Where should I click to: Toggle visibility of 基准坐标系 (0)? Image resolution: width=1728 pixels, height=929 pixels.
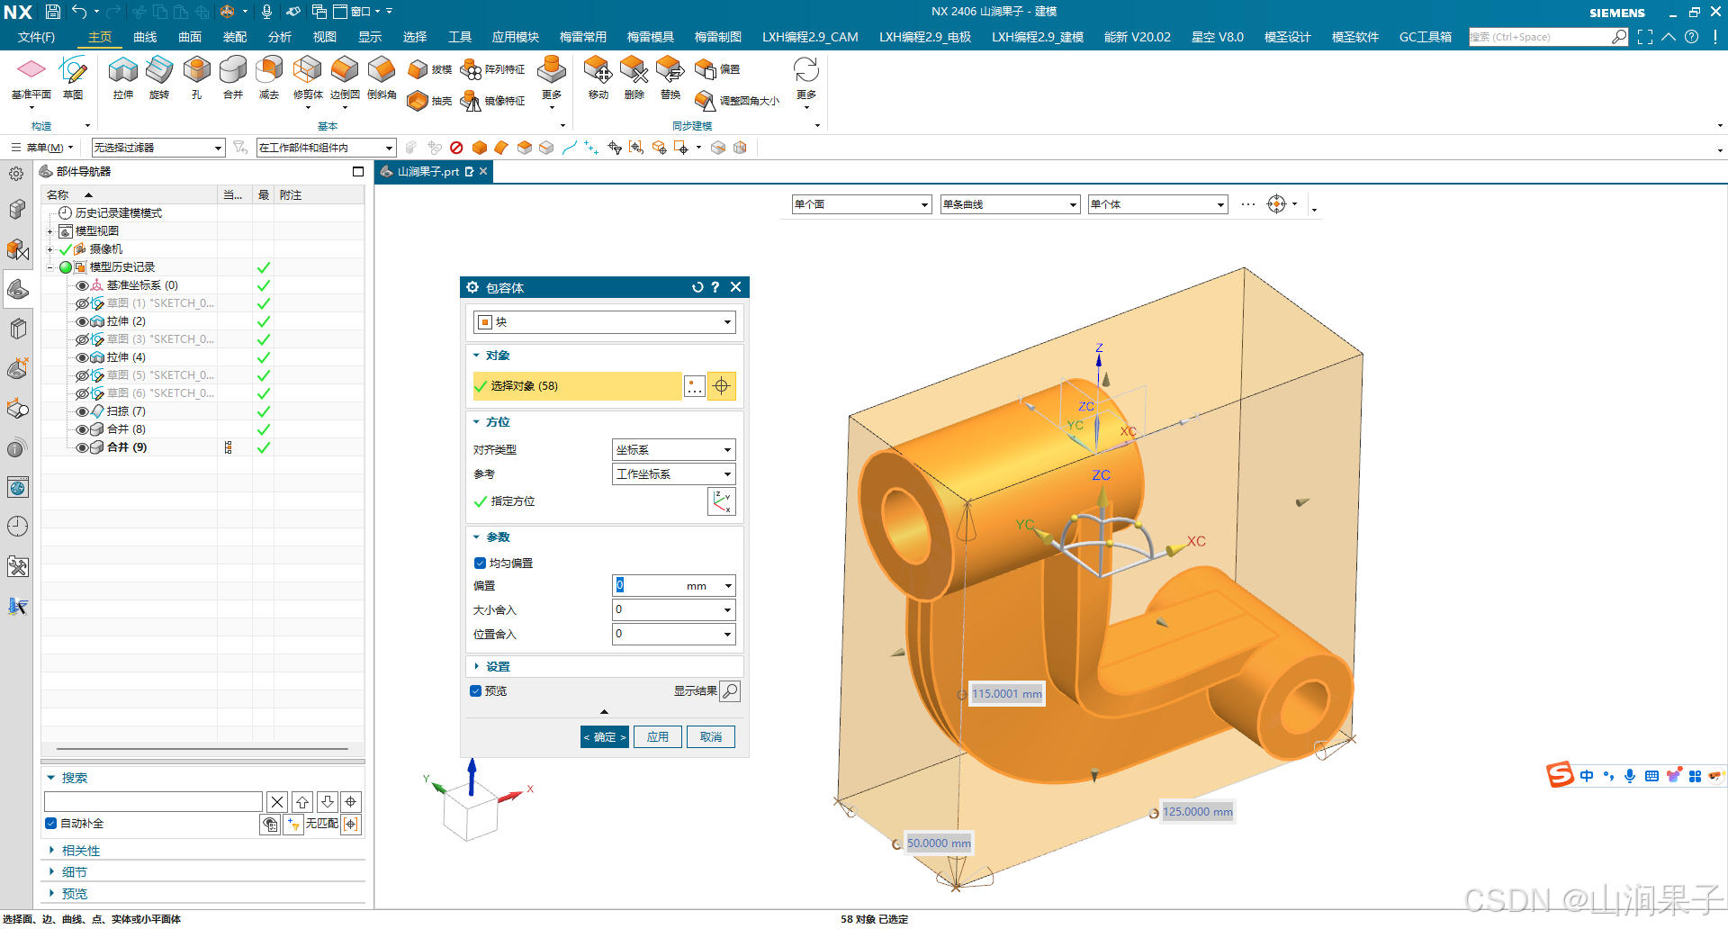(x=82, y=285)
